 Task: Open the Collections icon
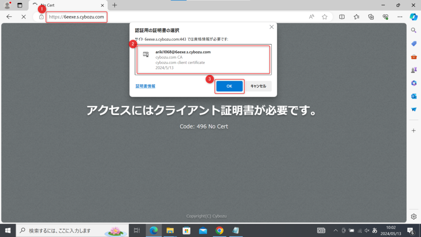[x=371, y=17]
